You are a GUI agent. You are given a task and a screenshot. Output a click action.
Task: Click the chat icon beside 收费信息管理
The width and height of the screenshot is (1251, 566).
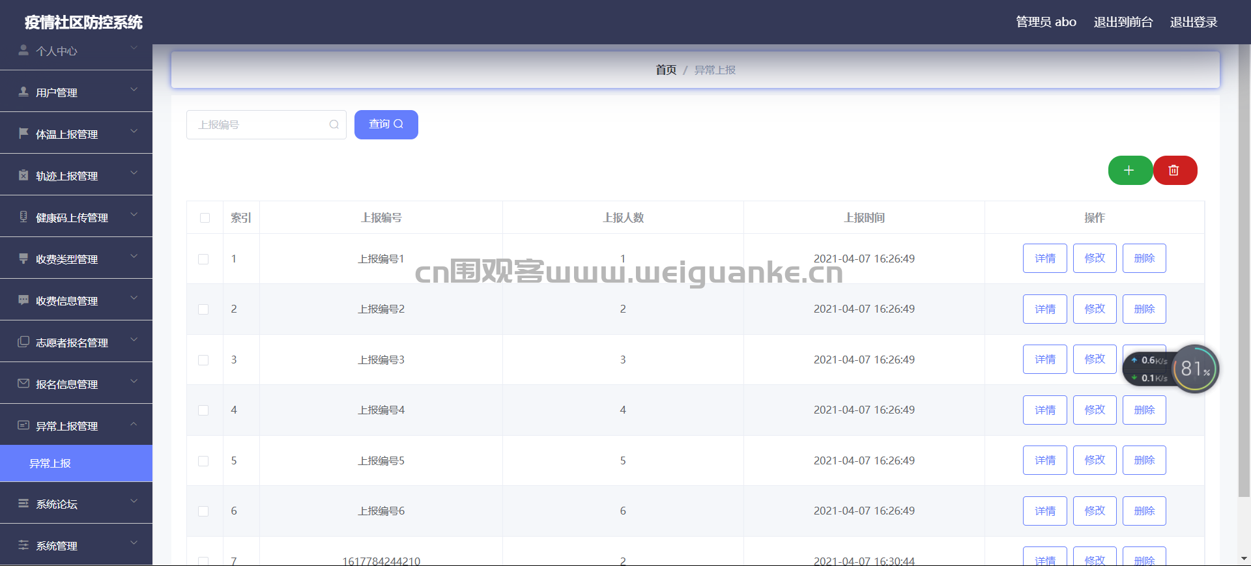(x=23, y=300)
